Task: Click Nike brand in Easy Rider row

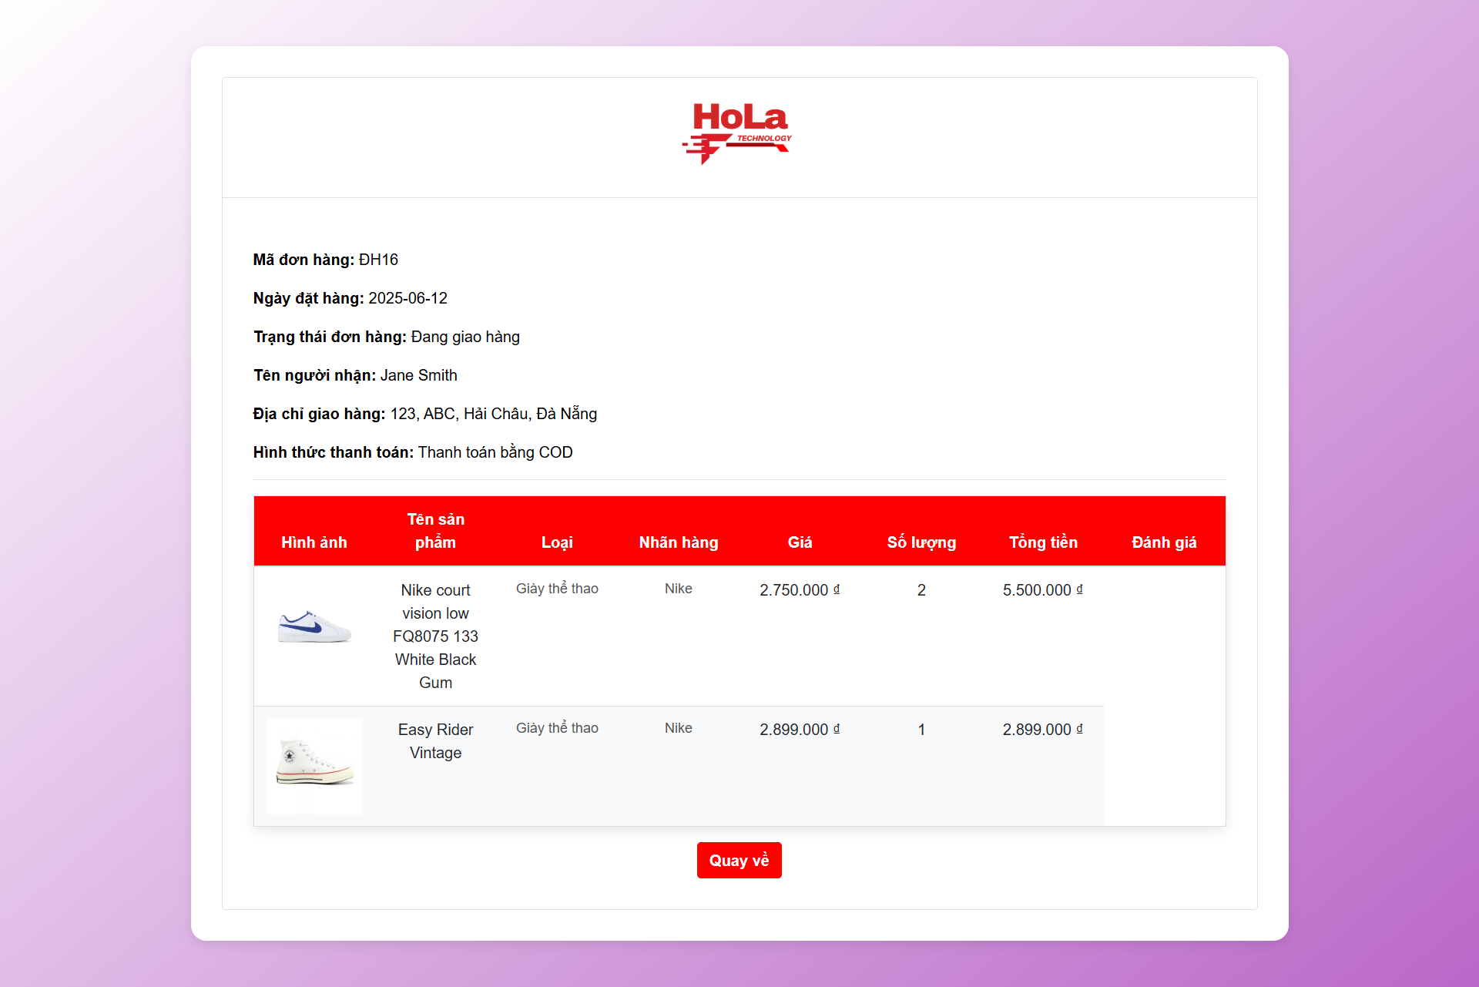Action: click(x=678, y=728)
